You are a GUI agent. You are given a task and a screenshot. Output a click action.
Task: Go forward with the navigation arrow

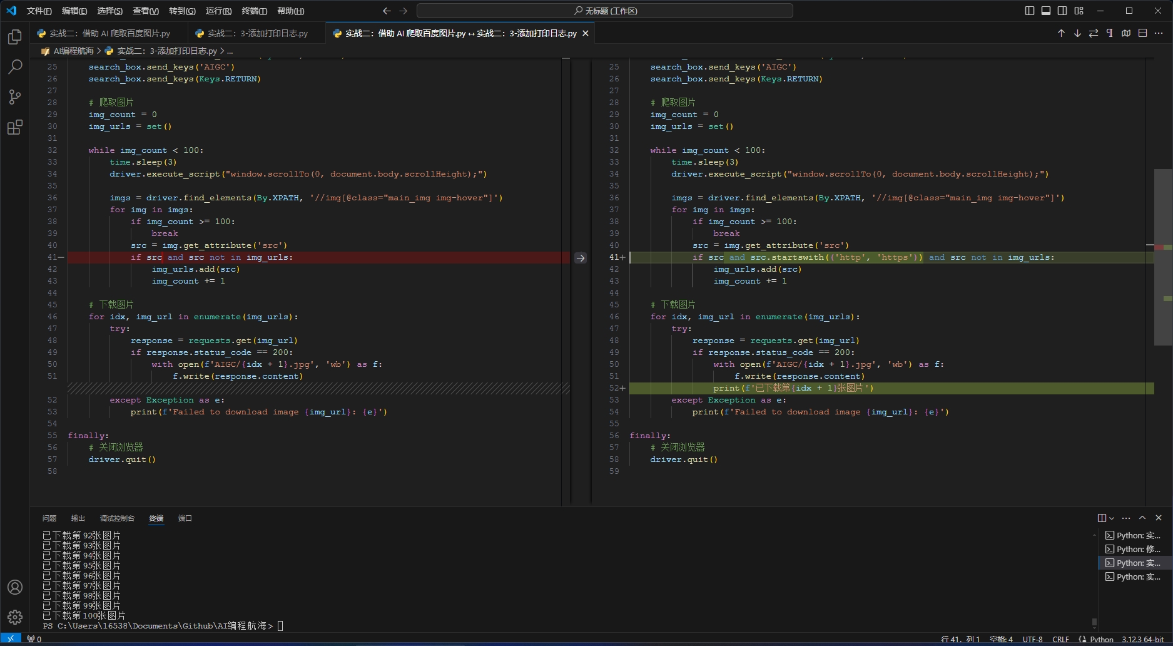click(404, 11)
